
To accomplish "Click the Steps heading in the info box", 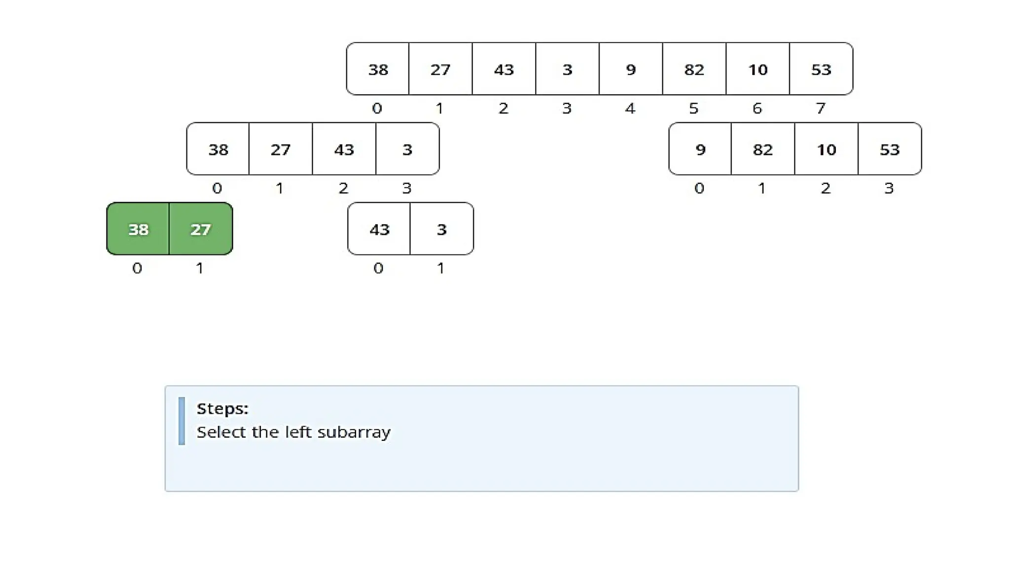I will 222,408.
